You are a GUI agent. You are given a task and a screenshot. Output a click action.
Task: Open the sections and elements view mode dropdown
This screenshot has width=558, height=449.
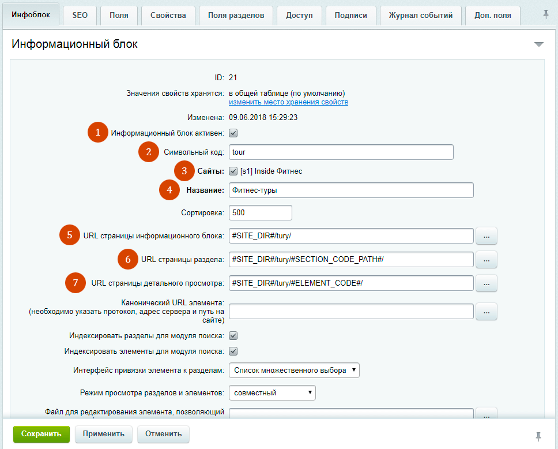point(272,392)
